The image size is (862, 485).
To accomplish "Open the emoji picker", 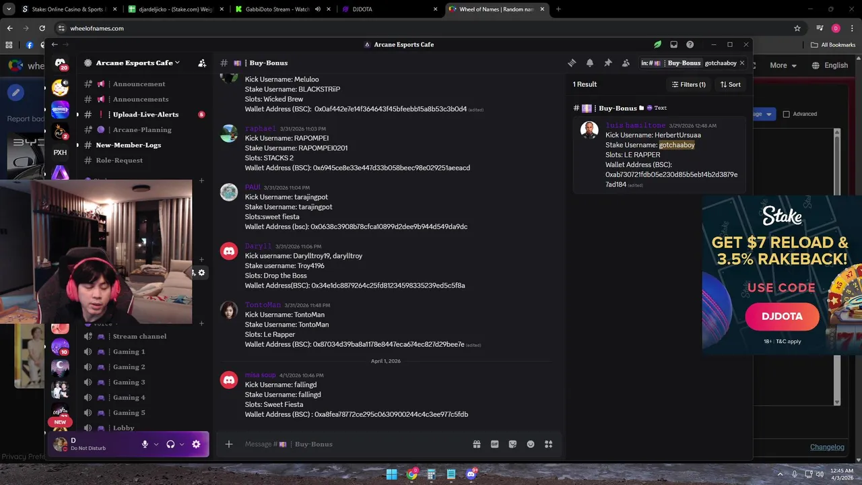I will point(531,444).
